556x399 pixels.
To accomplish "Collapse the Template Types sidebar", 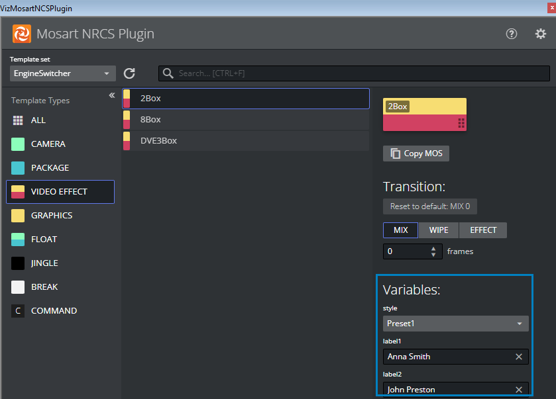I will click(112, 96).
